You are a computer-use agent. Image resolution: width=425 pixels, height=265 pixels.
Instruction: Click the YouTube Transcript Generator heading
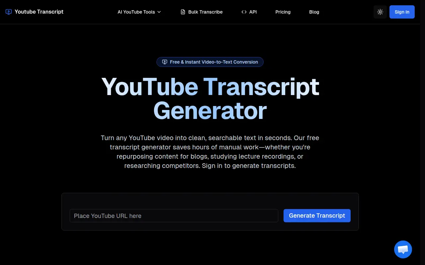click(210, 99)
